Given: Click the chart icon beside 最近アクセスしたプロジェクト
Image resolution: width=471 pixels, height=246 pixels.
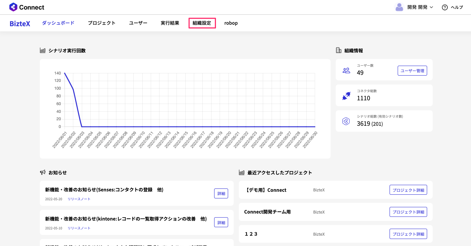Looking at the screenshot, I should pyautogui.click(x=242, y=172).
